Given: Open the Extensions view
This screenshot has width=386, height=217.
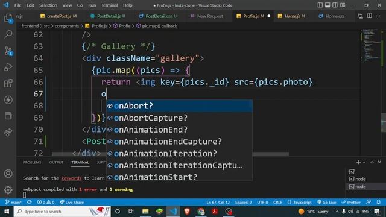Looking at the screenshot, I should (x=8, y=83).
